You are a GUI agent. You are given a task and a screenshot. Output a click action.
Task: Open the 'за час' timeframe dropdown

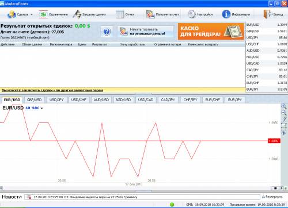click(34, 108)
